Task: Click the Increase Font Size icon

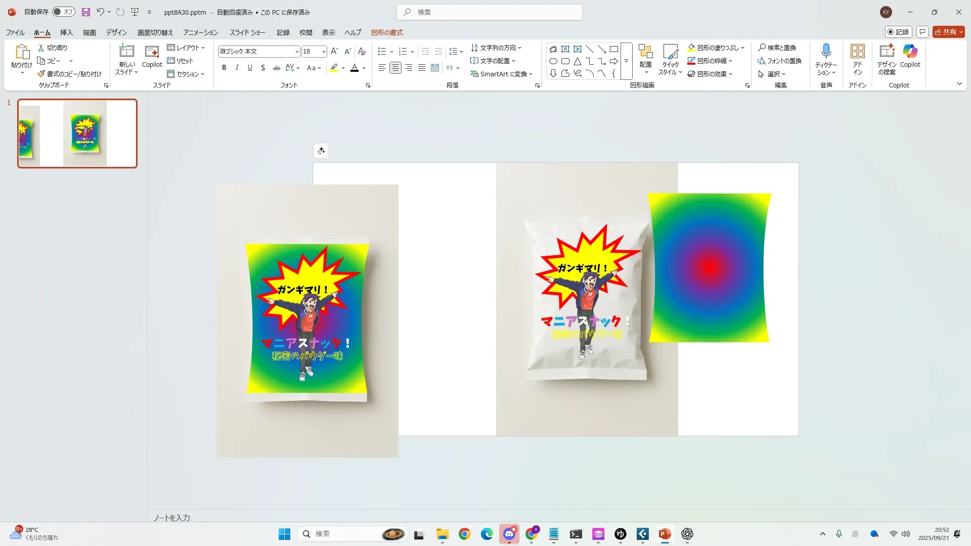Action: click(334, 52)
